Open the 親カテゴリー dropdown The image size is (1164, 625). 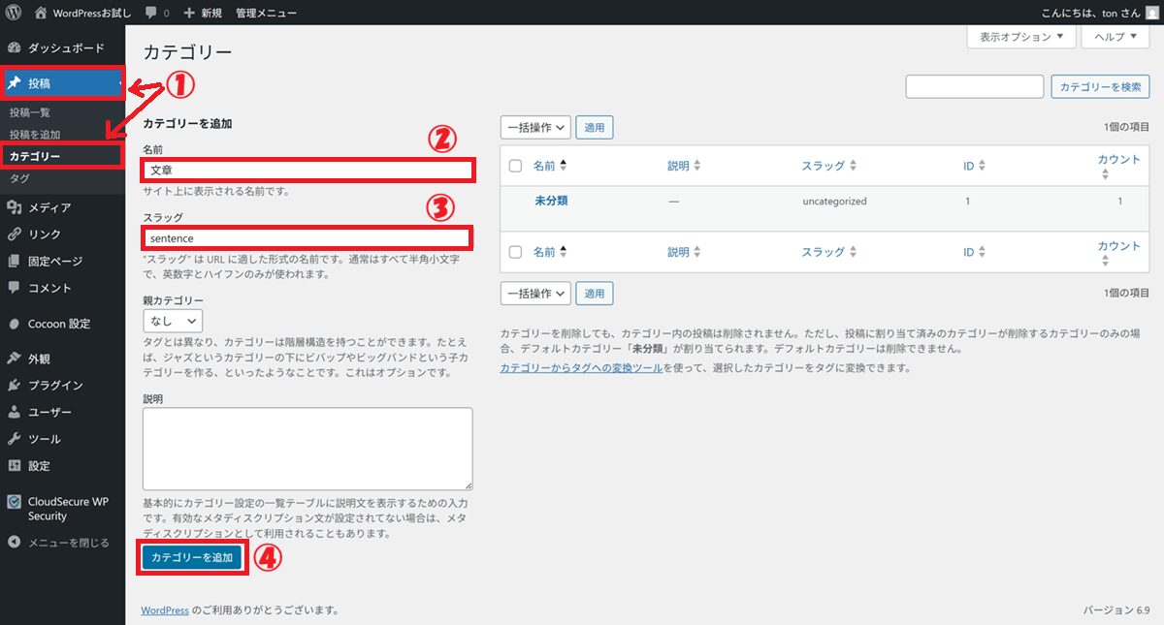[173, 320]
